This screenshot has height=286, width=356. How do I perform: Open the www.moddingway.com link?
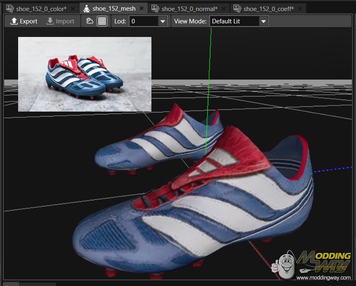[323, 278]
